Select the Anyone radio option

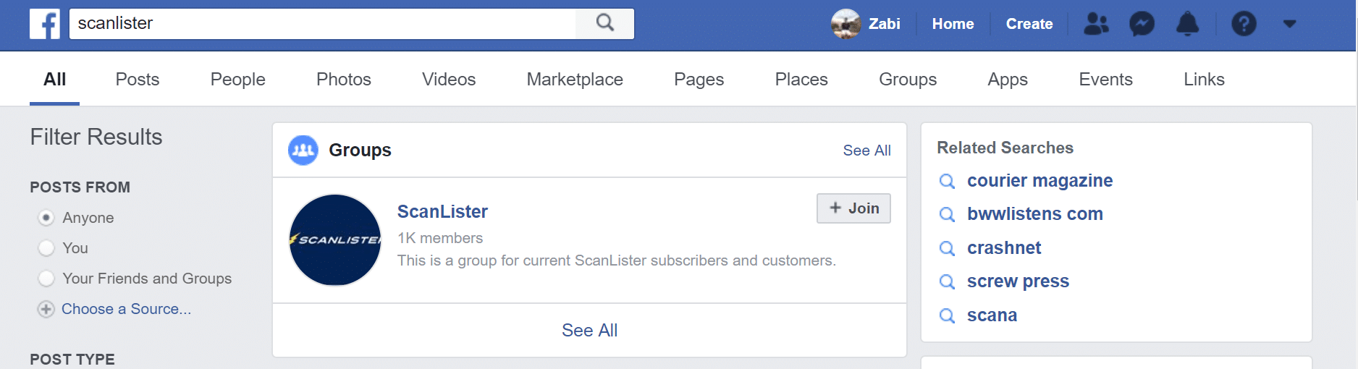46,218
